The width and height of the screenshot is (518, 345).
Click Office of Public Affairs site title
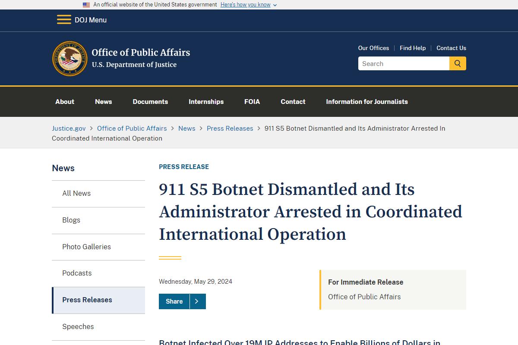pyautogui.click(x=141, y=53)
